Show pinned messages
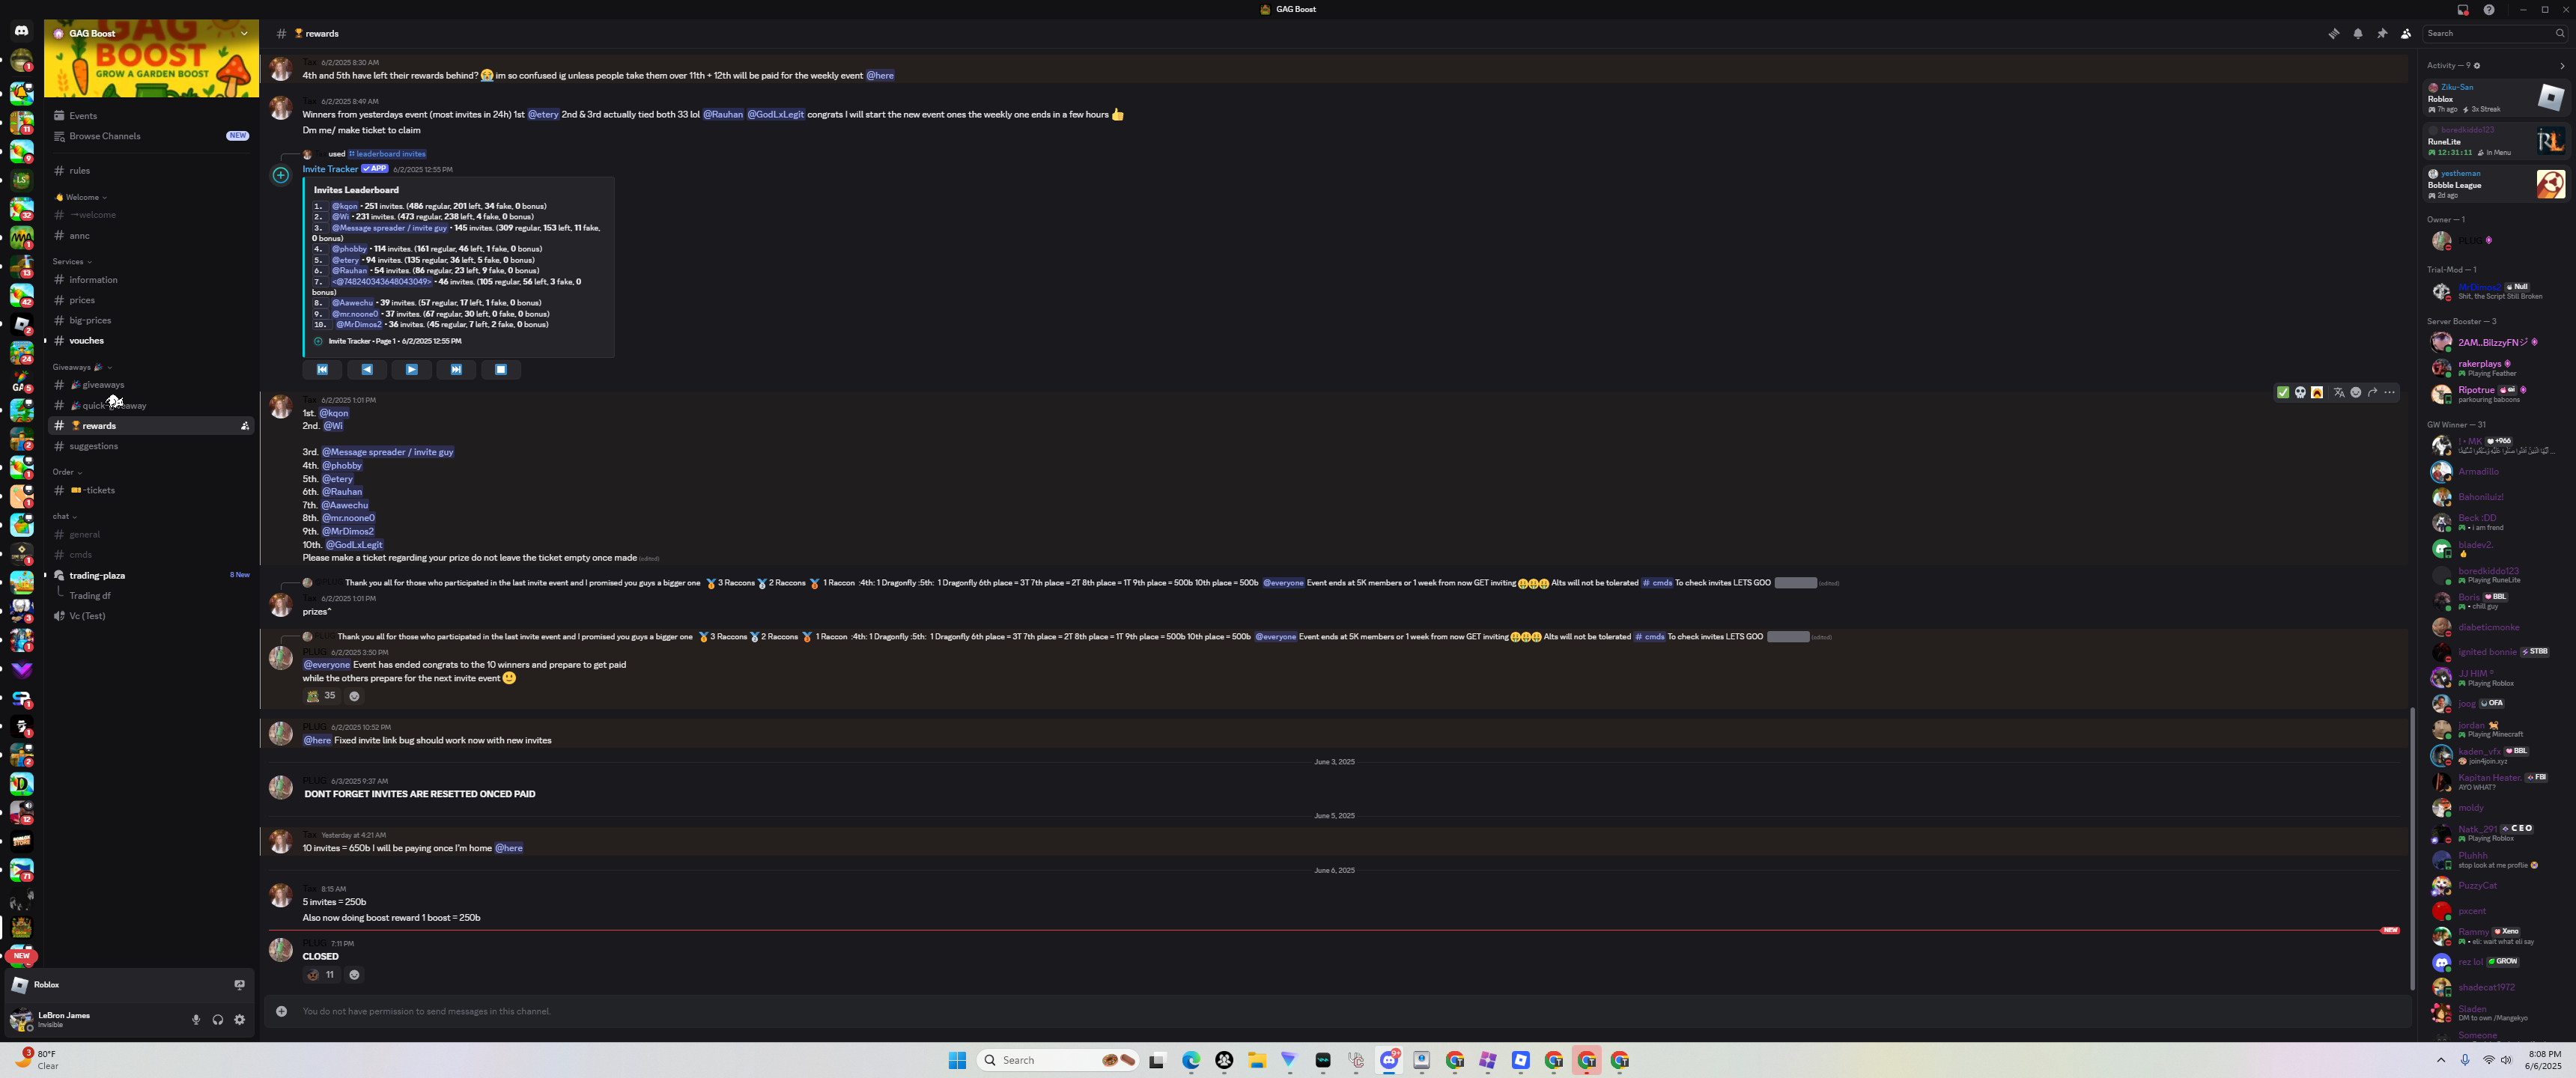2576x1078 pixels. pos(2382,34)
